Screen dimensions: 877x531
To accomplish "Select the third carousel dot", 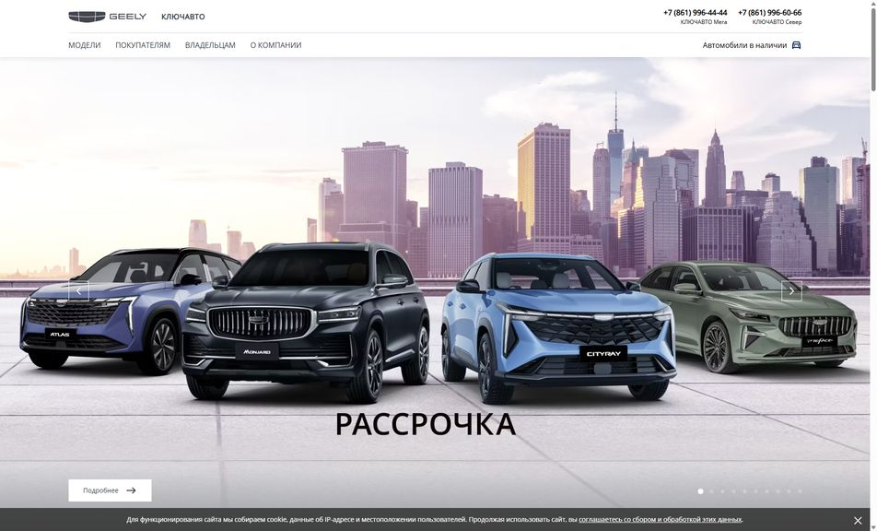I will [722, 491].
